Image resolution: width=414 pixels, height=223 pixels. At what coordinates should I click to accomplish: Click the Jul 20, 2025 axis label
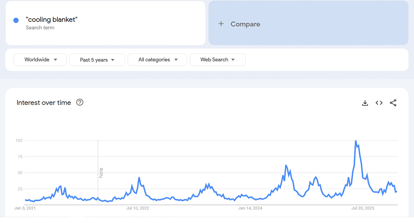[x=362, y=208]
